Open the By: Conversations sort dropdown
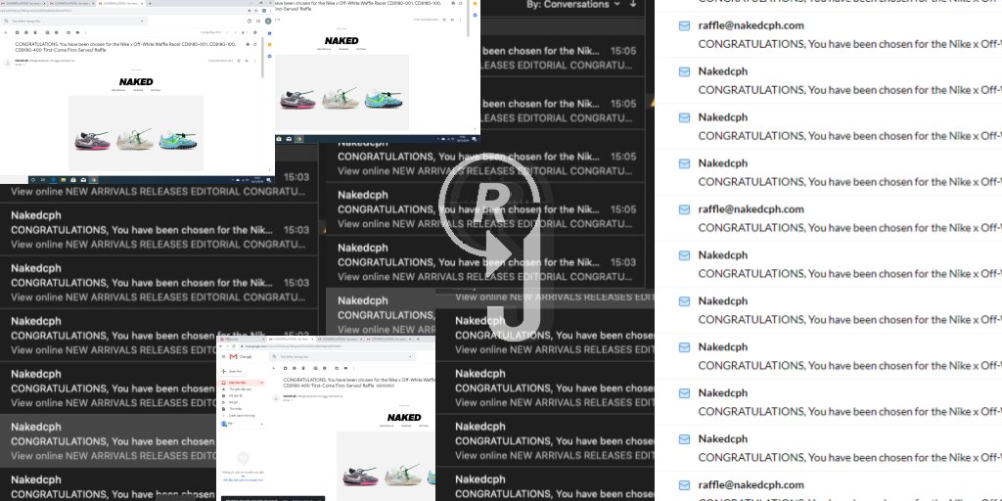Screen dimensions: 1002x501 pyautogui.click(x=573, y=5)
